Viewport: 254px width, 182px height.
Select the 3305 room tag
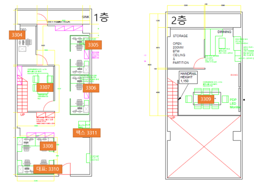(x=93, y=45)
